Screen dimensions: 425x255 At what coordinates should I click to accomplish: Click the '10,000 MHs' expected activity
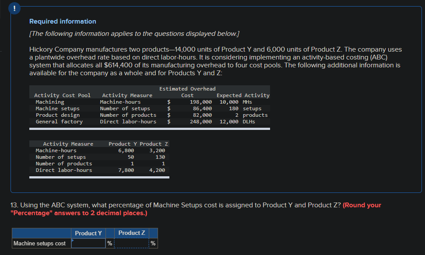click(236, 102)
